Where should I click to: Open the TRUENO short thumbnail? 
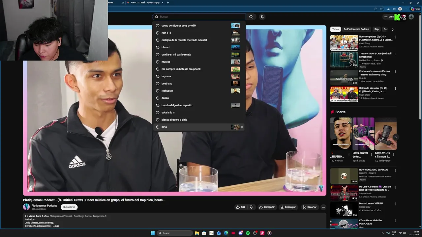click(341, 134)
